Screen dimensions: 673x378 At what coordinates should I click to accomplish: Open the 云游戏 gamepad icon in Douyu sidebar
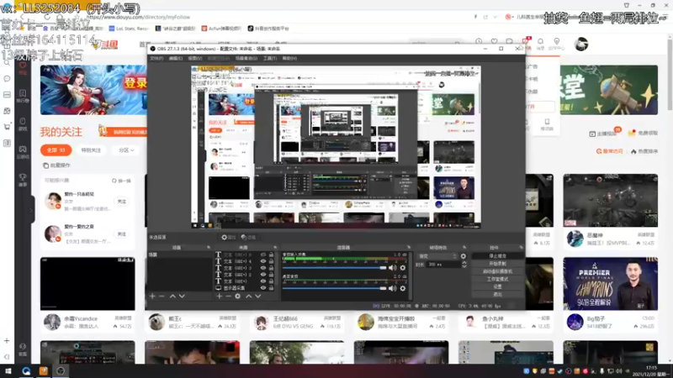[23, 152]
